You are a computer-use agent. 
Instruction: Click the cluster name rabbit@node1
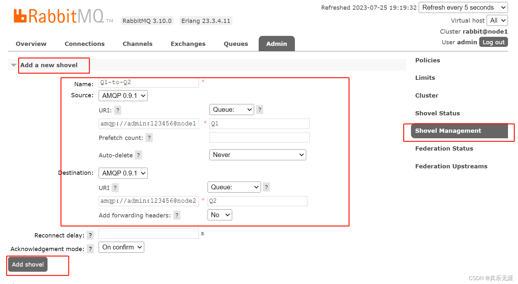pyautogui.click(x=485, y=32)
